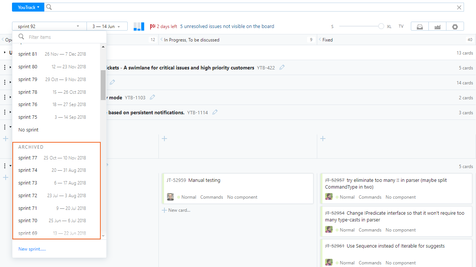This screenshot has height=267, width=476.
Task: Open the three-dot menu on YTB-1103 swimlane
Action: 5,97
